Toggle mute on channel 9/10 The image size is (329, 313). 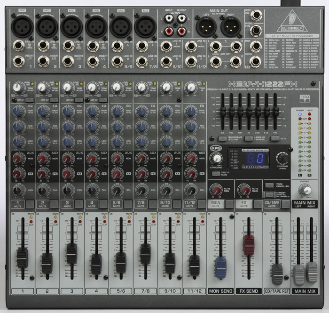click(x=177, y=204)
